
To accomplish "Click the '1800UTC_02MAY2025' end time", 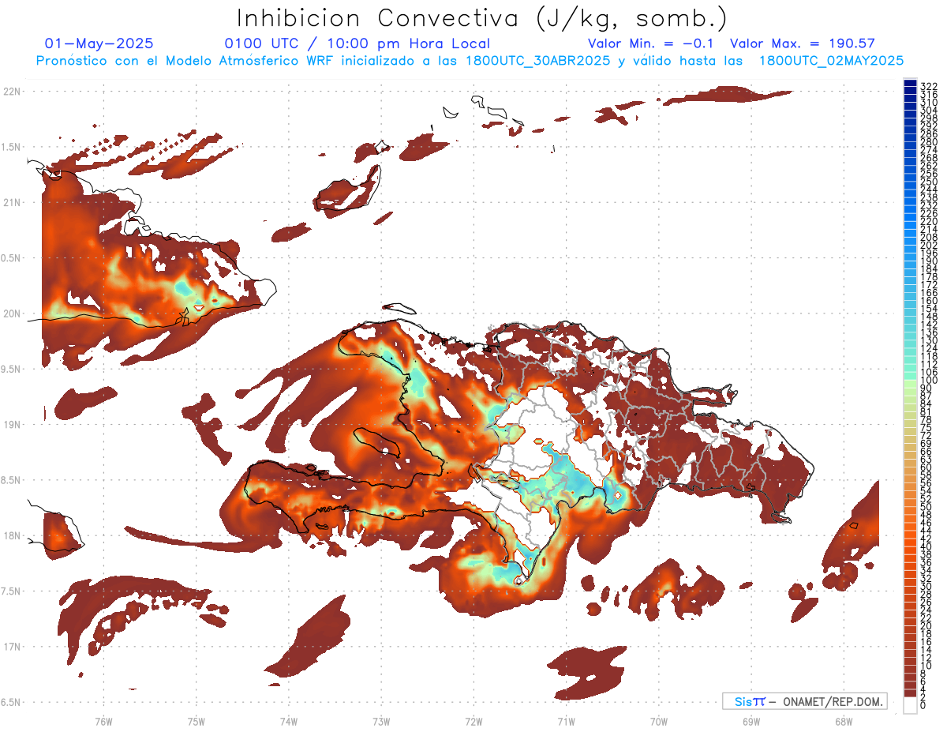I will [831, 60].
